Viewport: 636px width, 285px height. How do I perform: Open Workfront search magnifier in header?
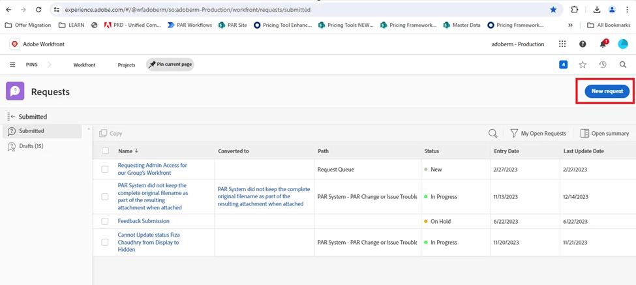click(623, 65)
